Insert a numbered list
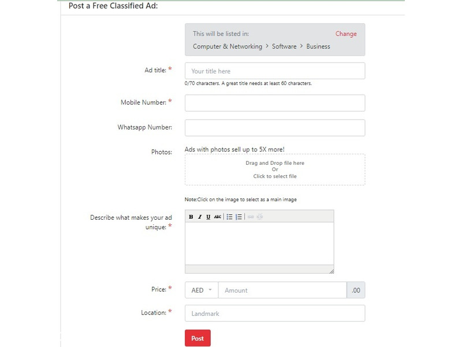 [239, 217]
